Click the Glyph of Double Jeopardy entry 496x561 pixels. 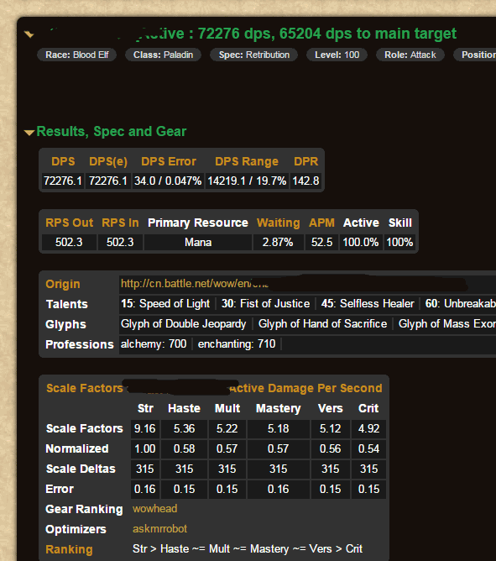tap(184, 324)
